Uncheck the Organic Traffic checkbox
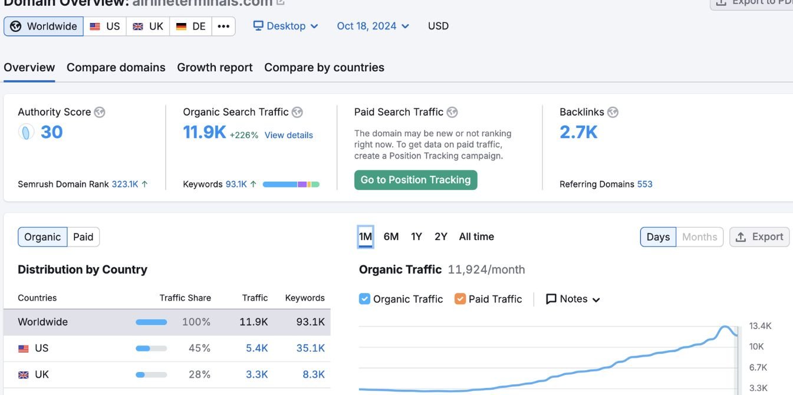 tap(364, 299)
